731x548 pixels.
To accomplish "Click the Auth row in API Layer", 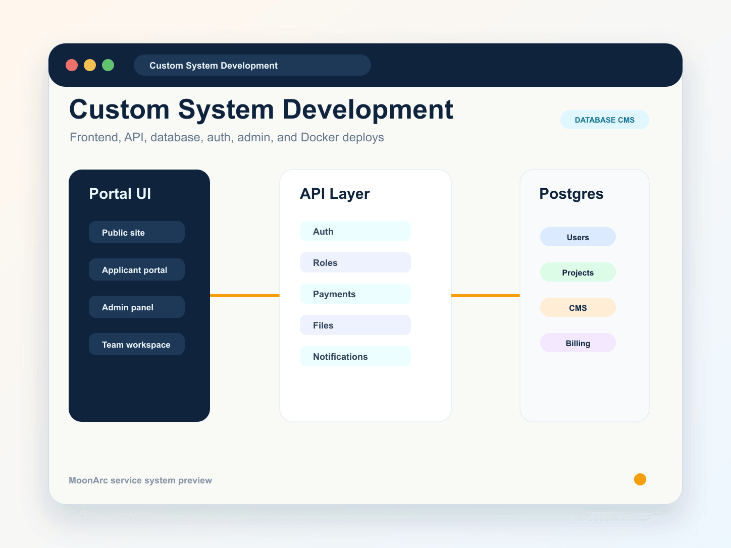I will [355, 231].
